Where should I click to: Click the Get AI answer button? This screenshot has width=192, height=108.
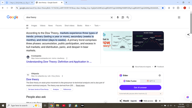(x=140, y=88)
